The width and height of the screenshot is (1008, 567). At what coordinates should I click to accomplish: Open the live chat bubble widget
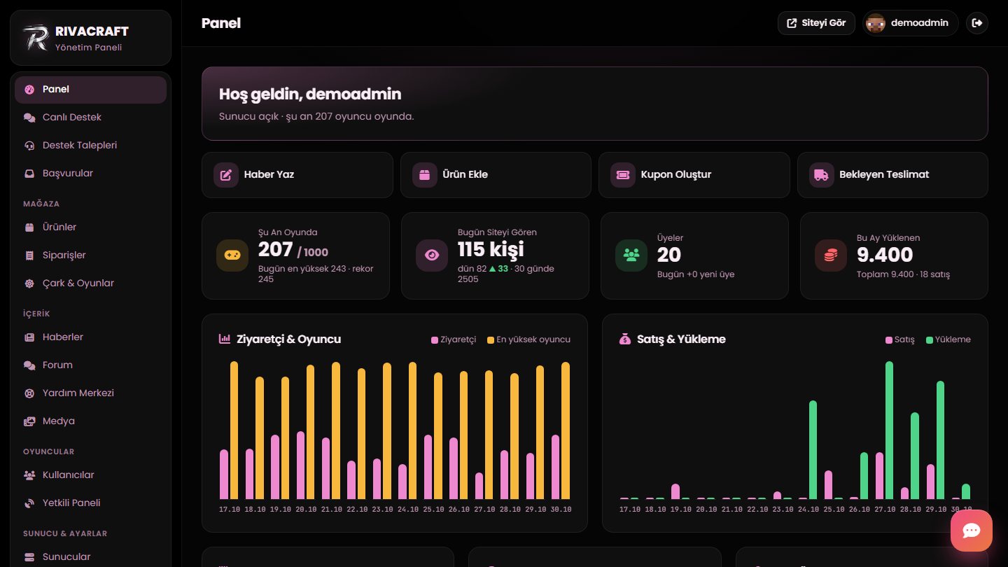(972, 531)
